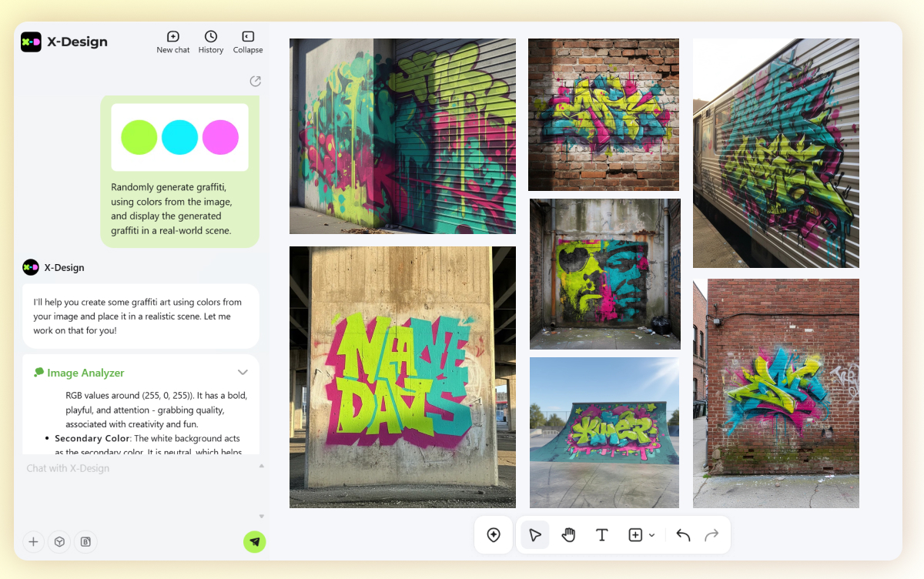Undo the last canvas action
924x579 pixels.
click(x=683, y=535)
